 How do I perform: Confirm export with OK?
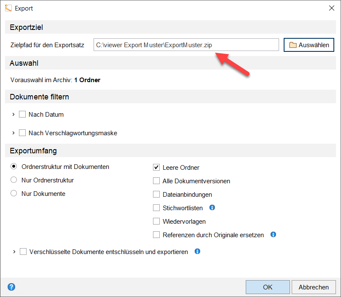(267, 287)
